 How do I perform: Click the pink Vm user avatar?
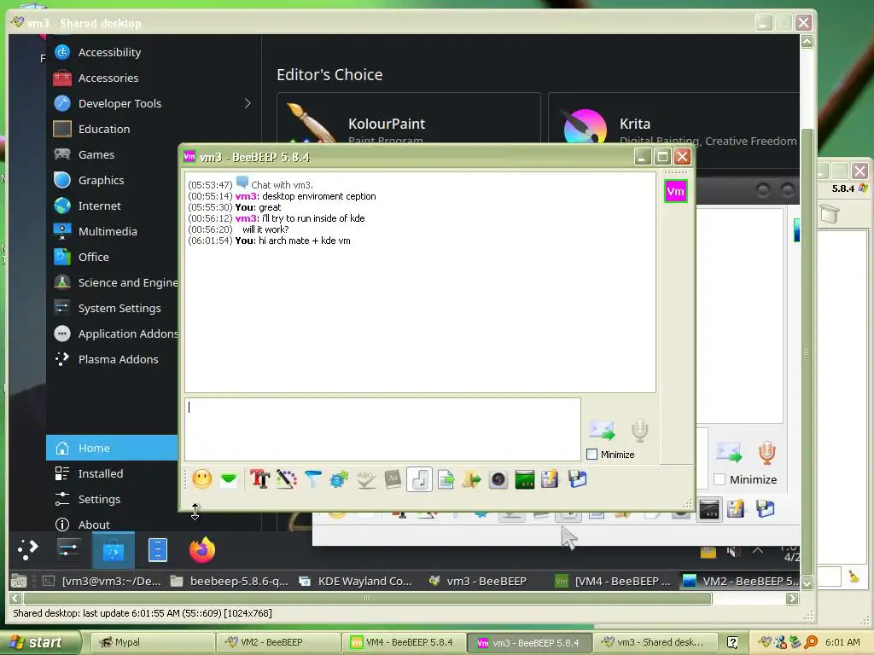point(676,192)
